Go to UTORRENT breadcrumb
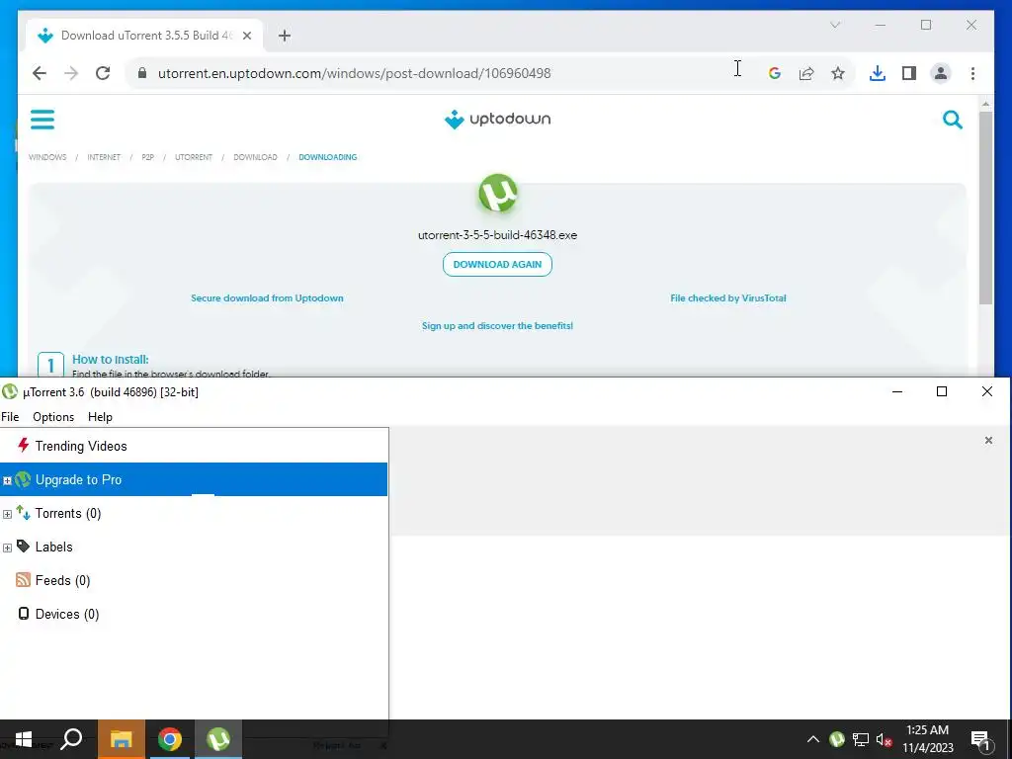This screenshot has height=759, width=1012. [x=194, y=157]
